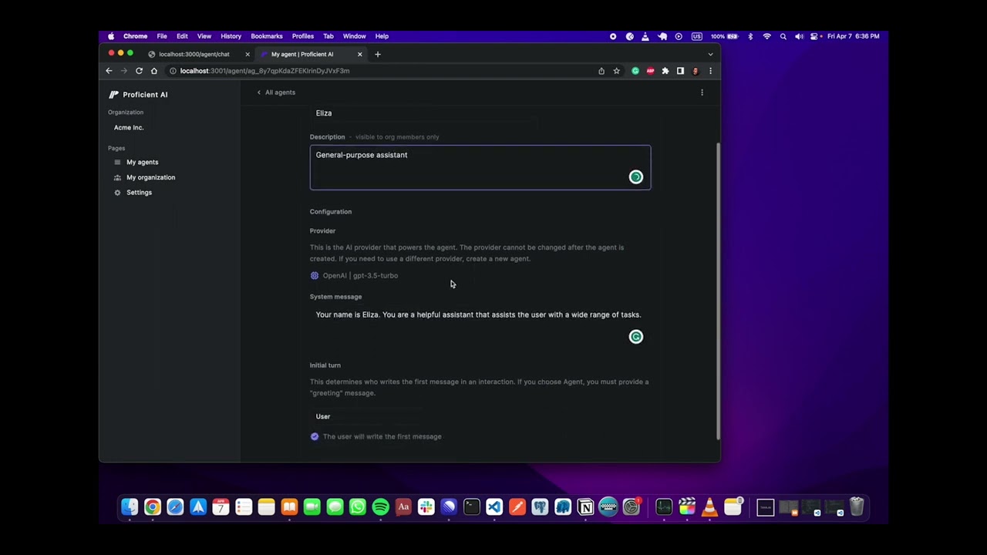
Task: Reload the page
Action: [x=139, y=71]
